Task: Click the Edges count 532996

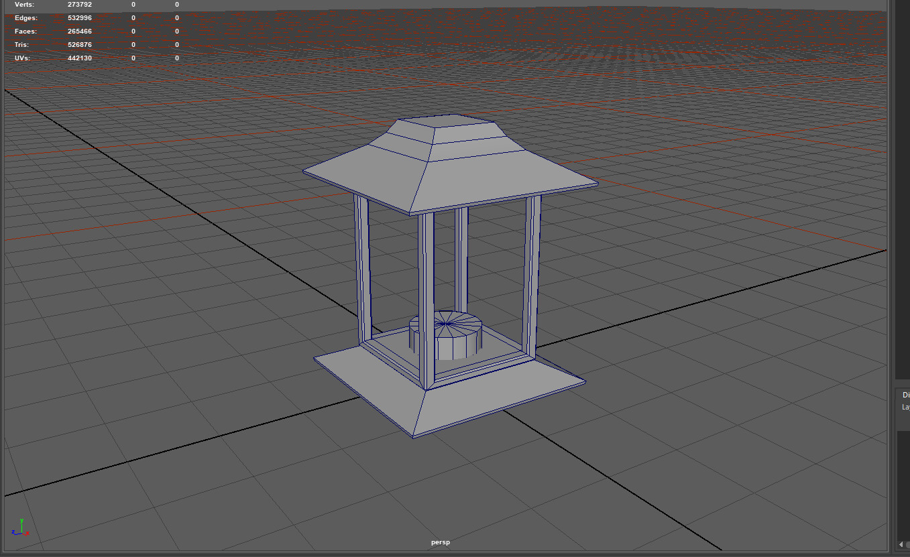Action: [x=79, y=18]
